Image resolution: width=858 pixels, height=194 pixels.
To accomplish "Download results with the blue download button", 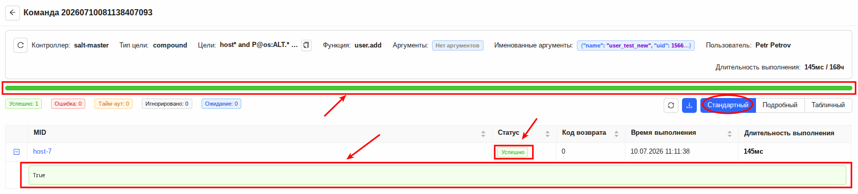I will point(689,105).
